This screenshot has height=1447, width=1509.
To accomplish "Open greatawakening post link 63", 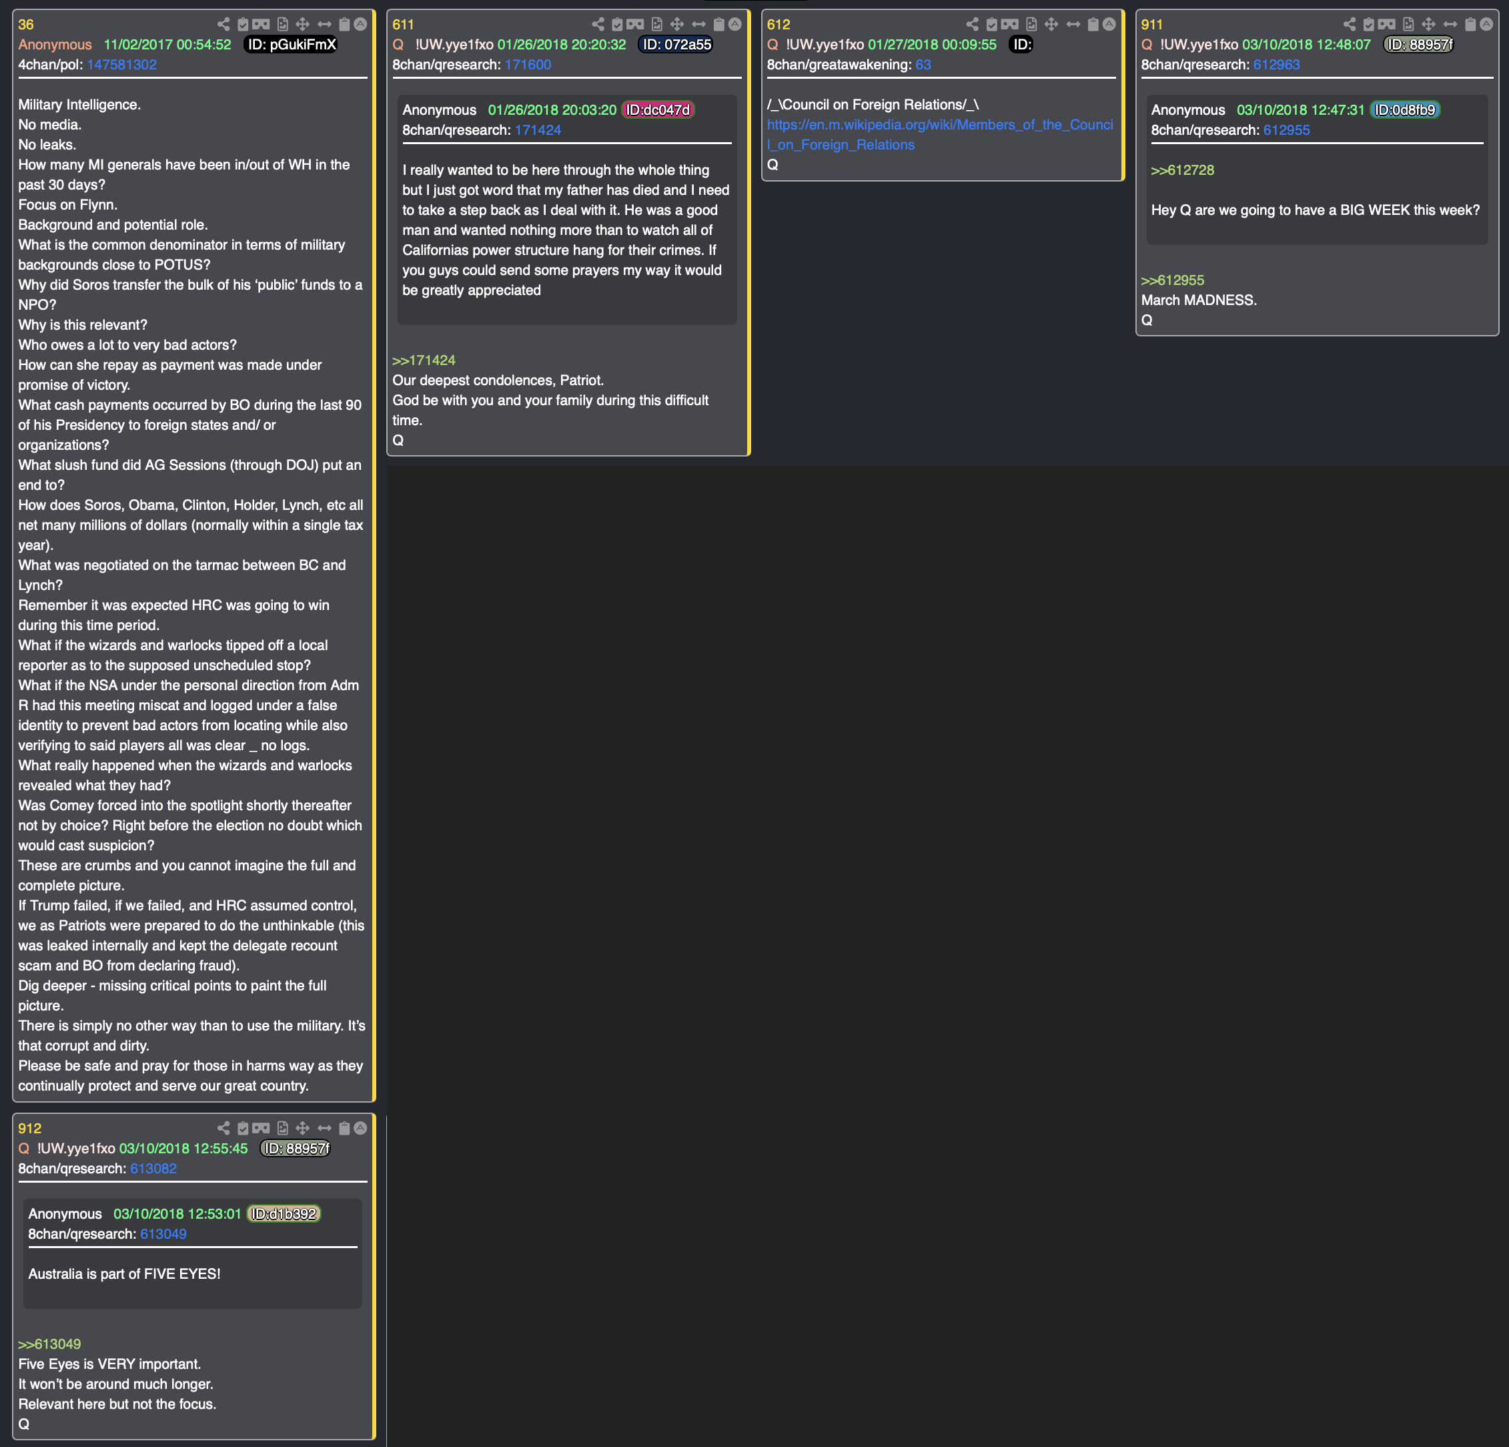I will tap(923, 65).
